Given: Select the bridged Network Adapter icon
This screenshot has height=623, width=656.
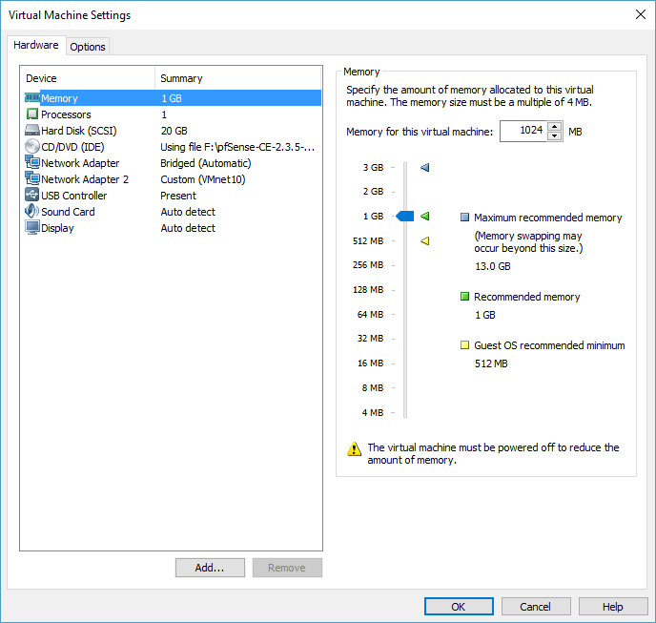Looking at the screenshot, I should click(x=31, y=163).
